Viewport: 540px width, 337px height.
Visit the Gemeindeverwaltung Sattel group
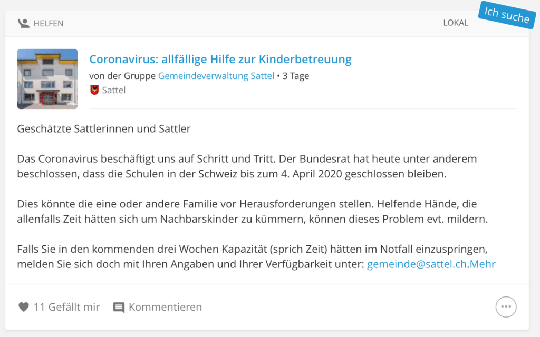tap(216, 76)
